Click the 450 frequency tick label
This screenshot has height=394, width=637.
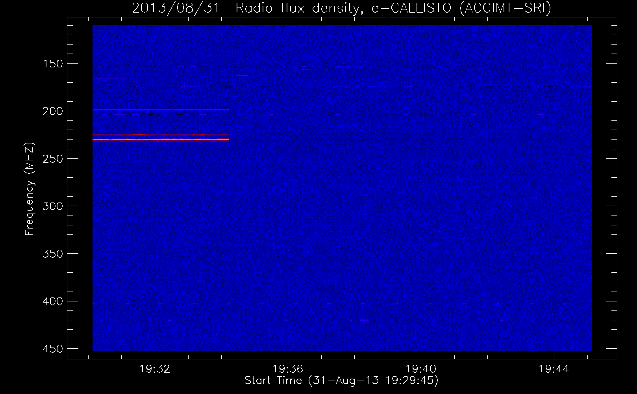click(52, 349)
